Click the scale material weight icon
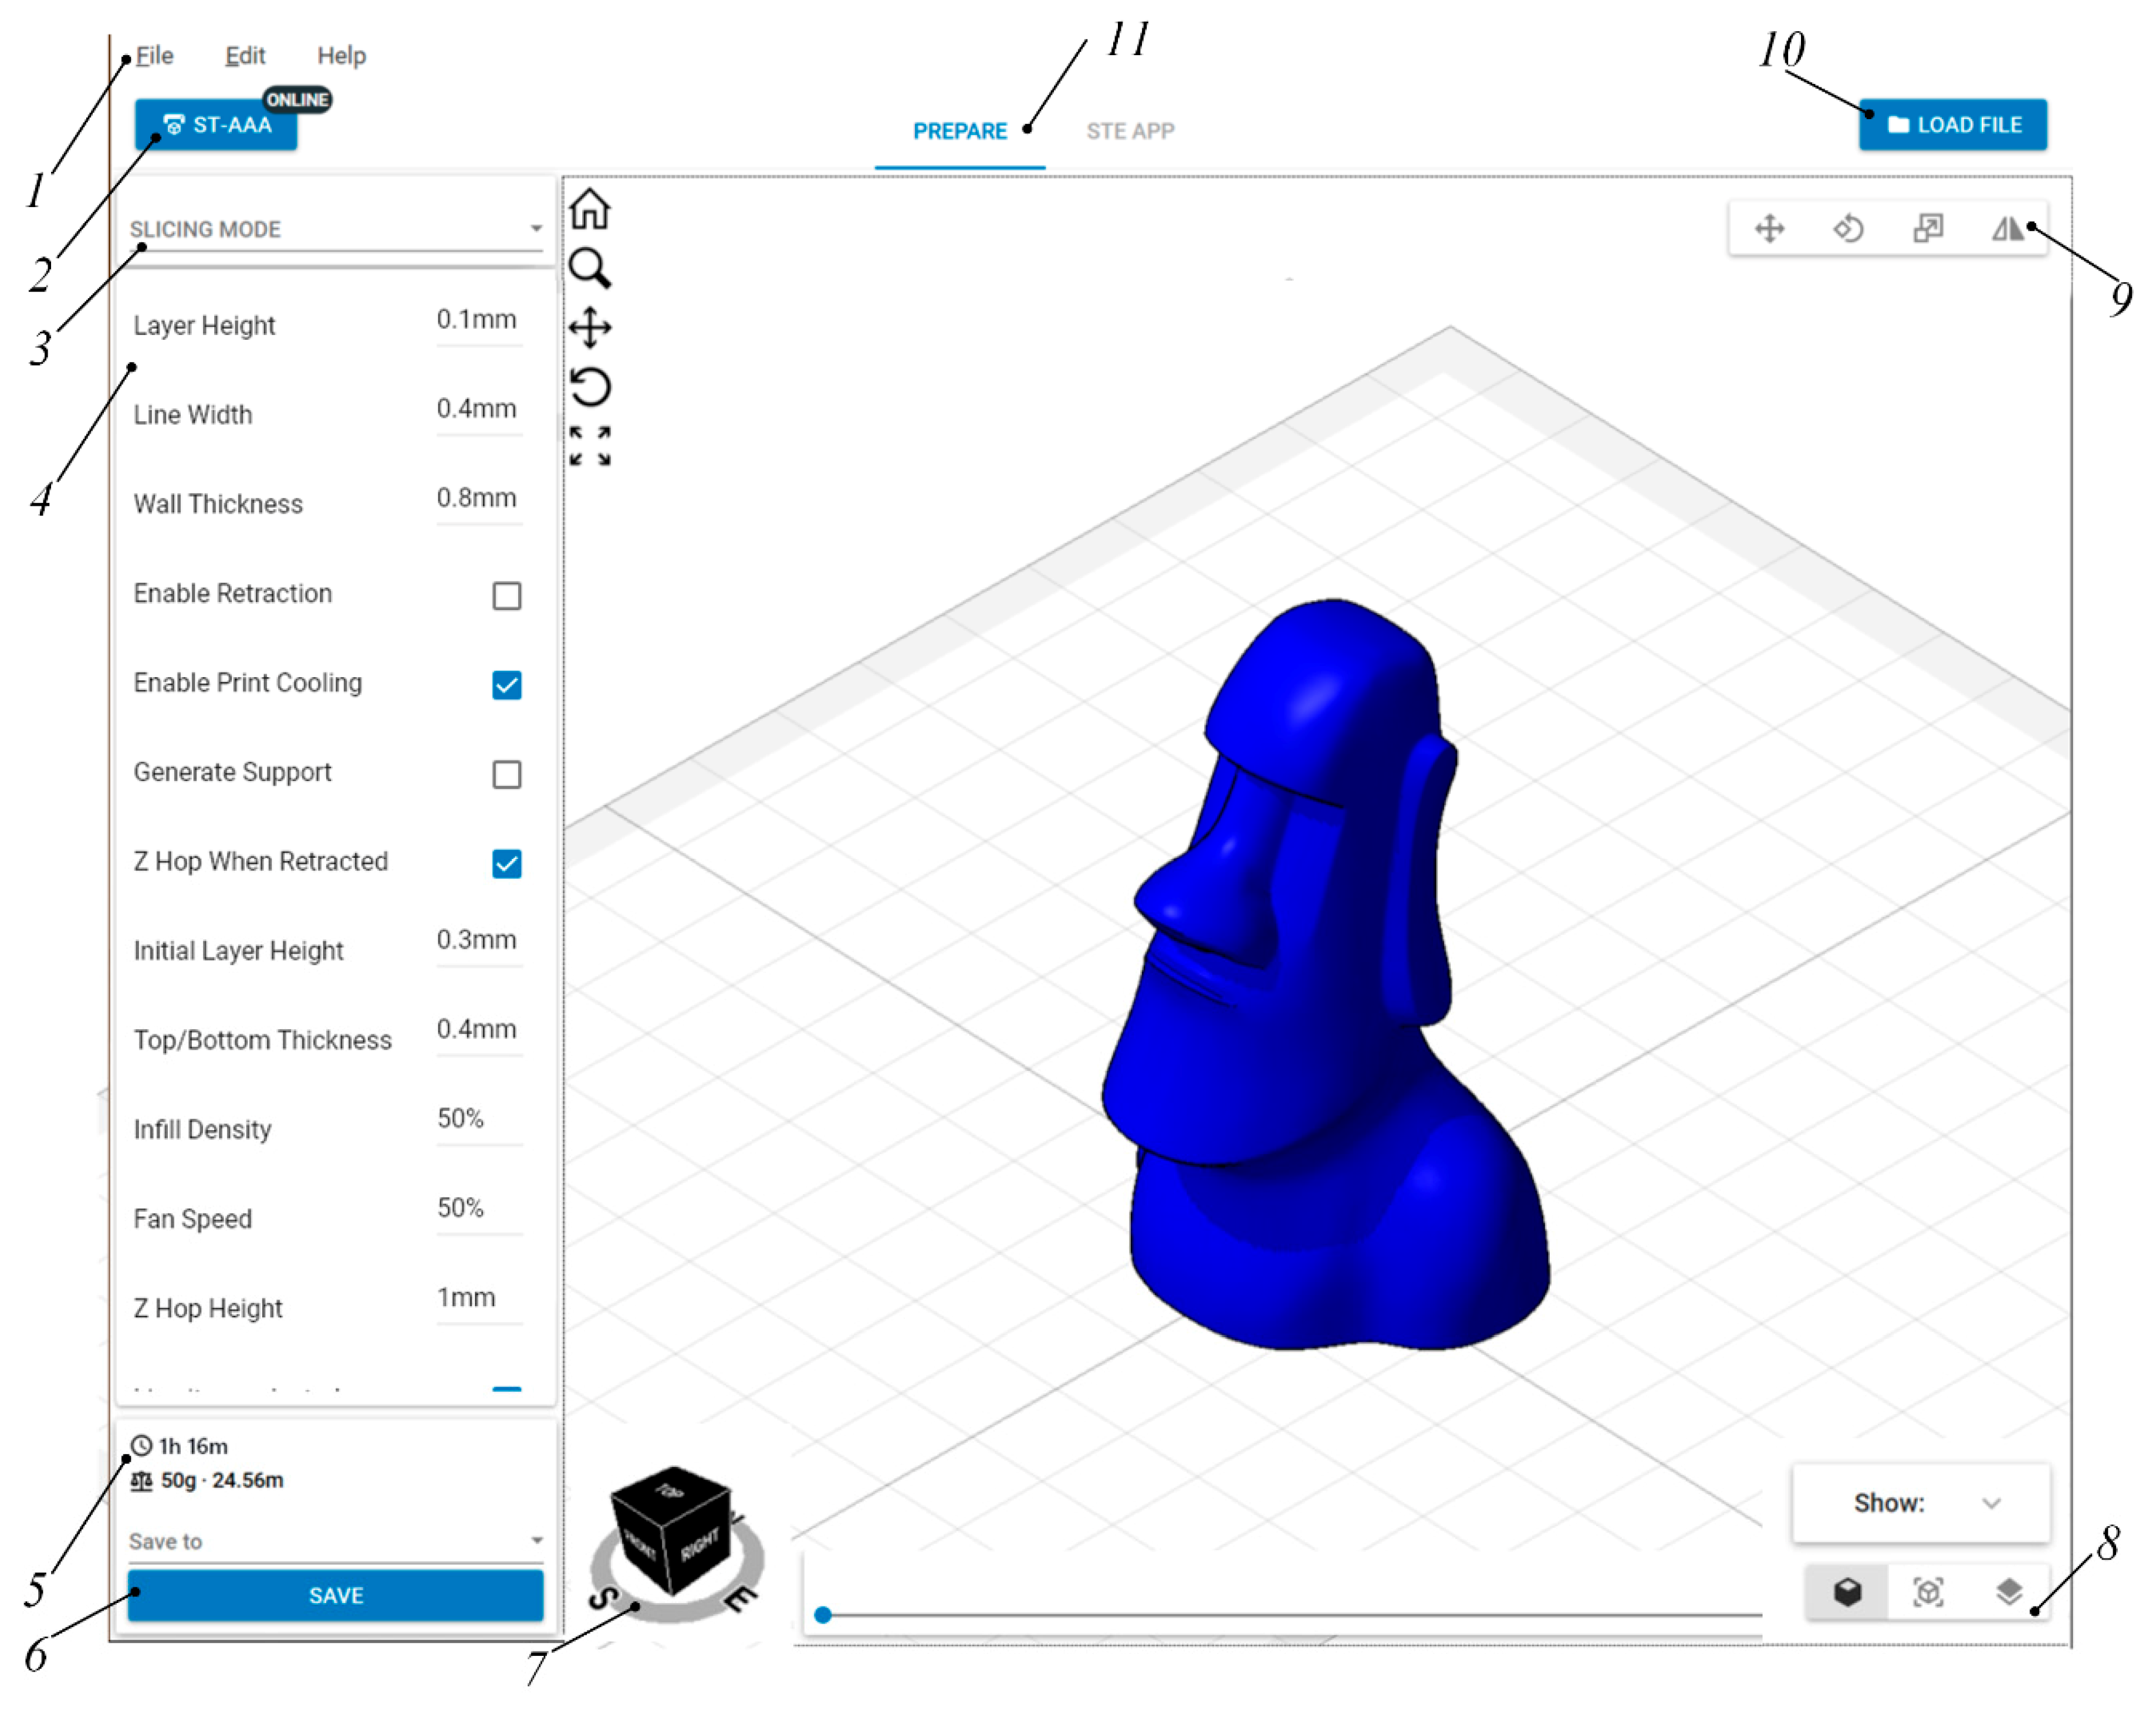The height and width of the screenshot is (1711, 2156). coord(142,1480)
